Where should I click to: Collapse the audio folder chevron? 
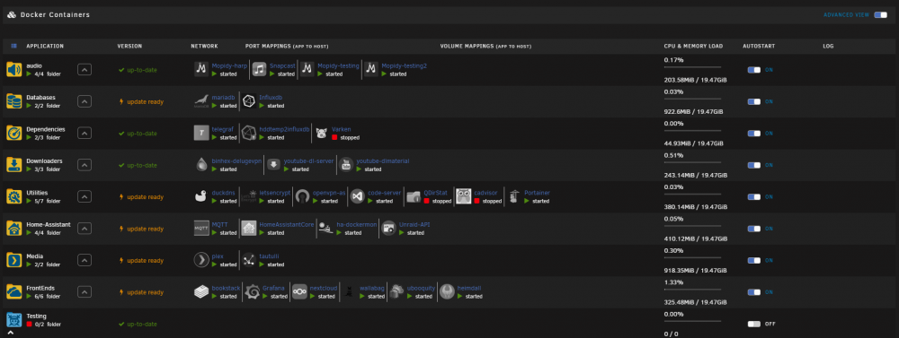85,70
